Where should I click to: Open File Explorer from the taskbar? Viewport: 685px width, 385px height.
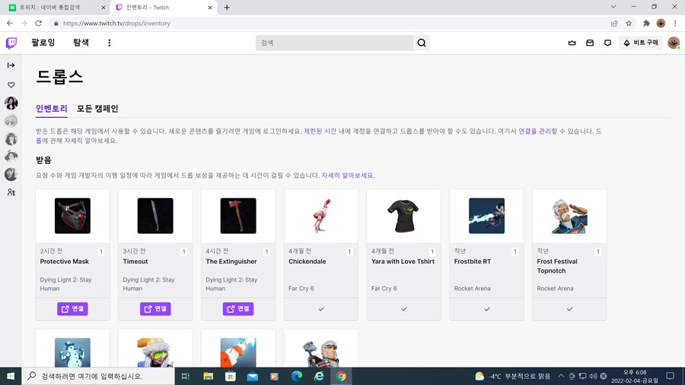click(208, 376)
